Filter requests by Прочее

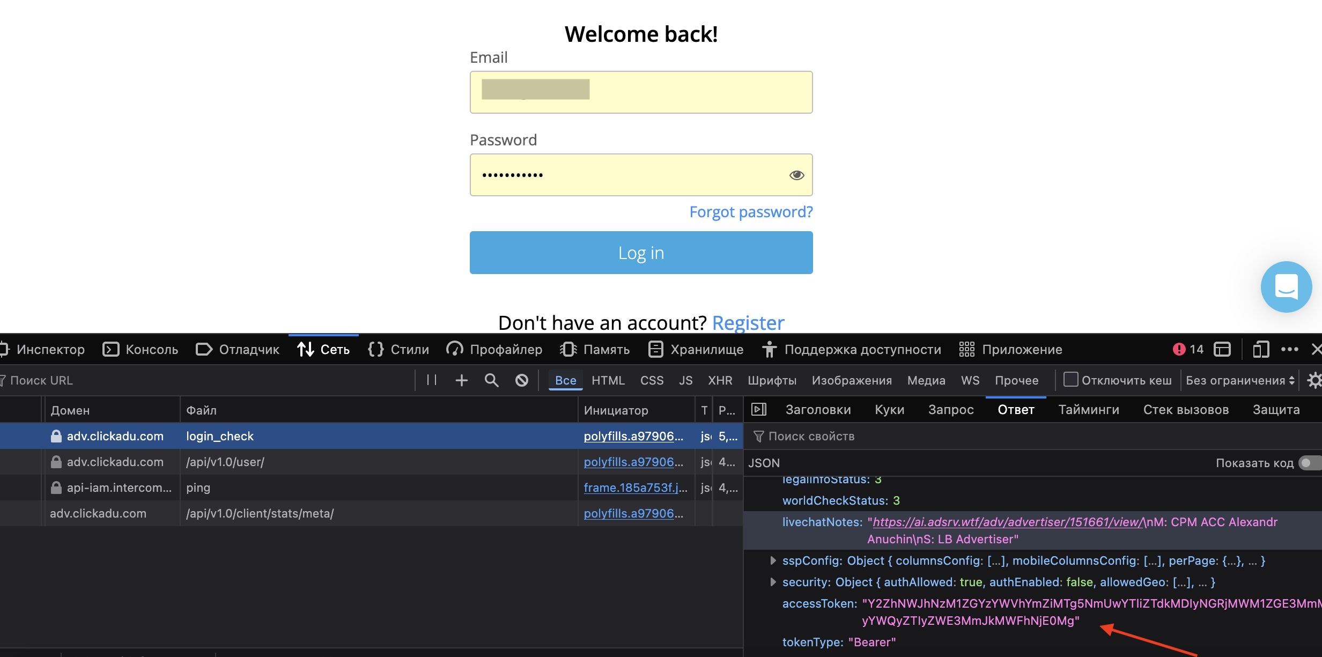pos(1017,380)
